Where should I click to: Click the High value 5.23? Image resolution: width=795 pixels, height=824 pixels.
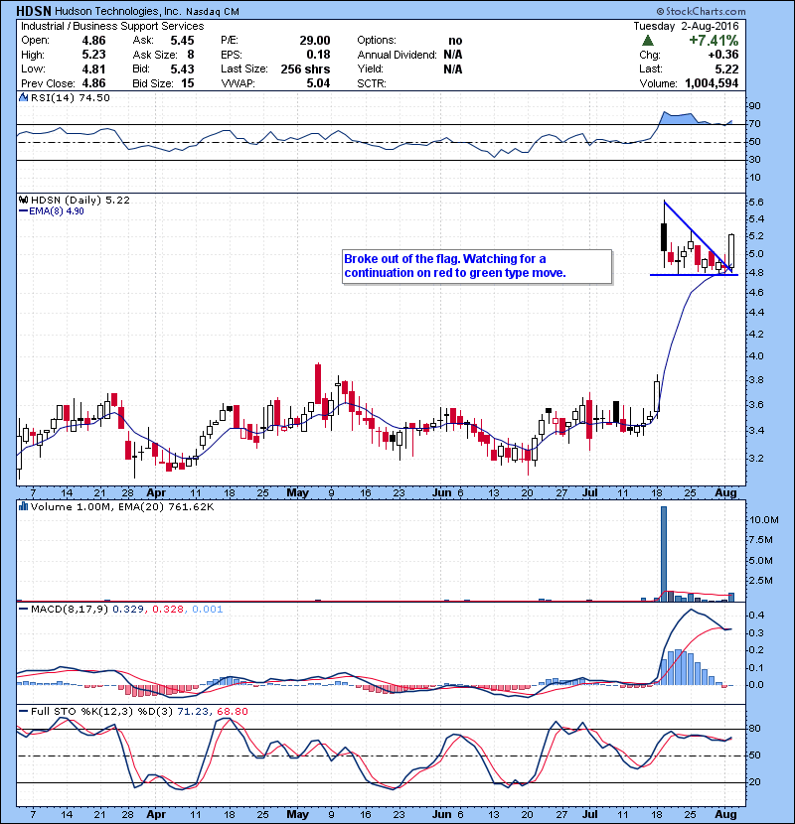pyautogui.click(x=93, y=55)
